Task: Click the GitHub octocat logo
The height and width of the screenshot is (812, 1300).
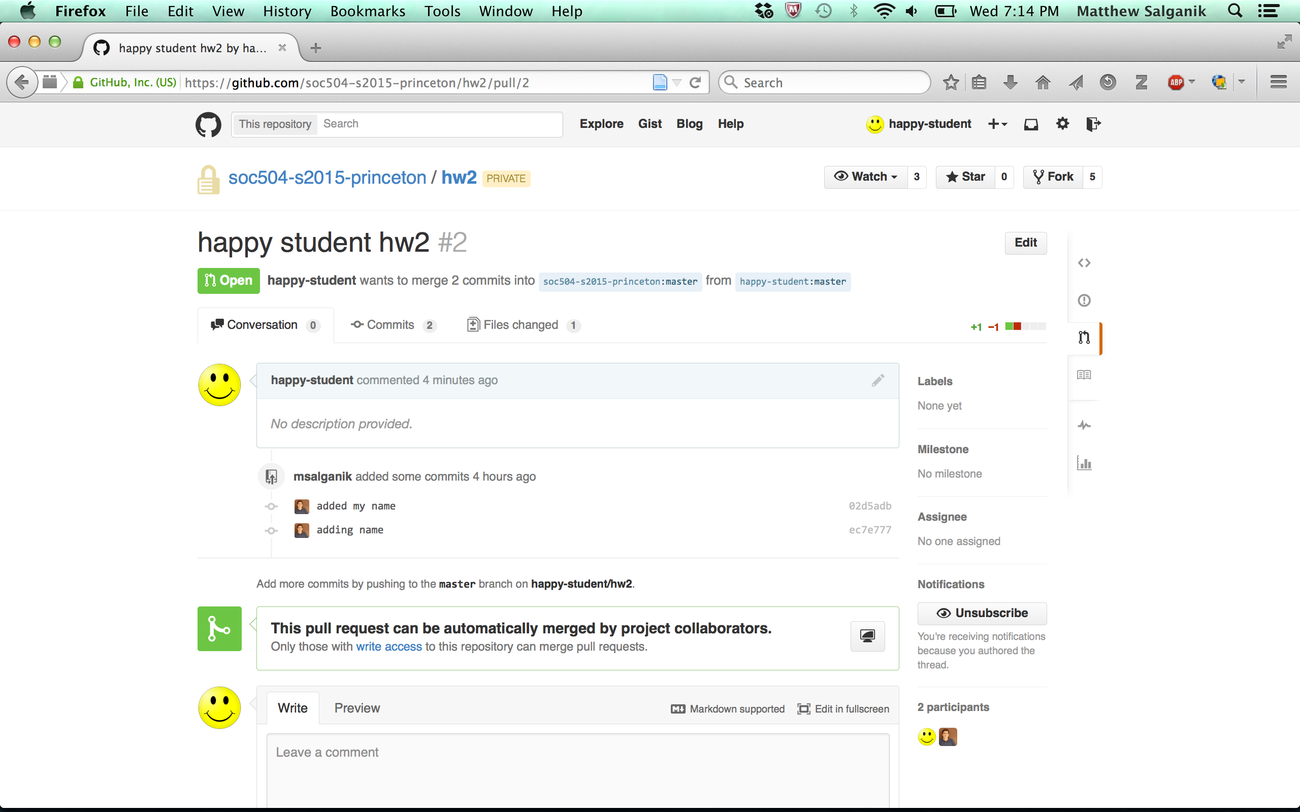Action: [208, 124]
